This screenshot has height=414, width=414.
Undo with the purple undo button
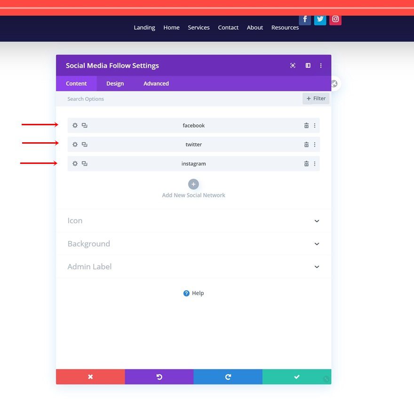(x=159, y=377)
